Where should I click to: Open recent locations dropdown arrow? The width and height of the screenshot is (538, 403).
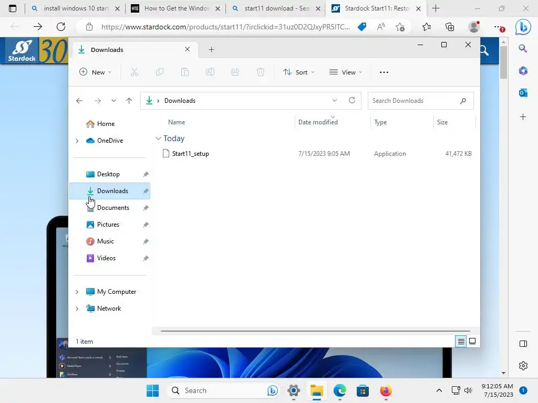coord(113,101)
